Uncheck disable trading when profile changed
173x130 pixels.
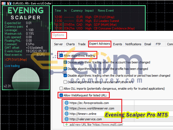point(65,69)
